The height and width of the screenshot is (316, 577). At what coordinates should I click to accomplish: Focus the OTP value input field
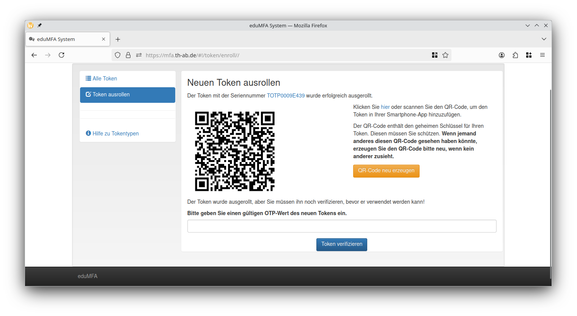point(342,226)
